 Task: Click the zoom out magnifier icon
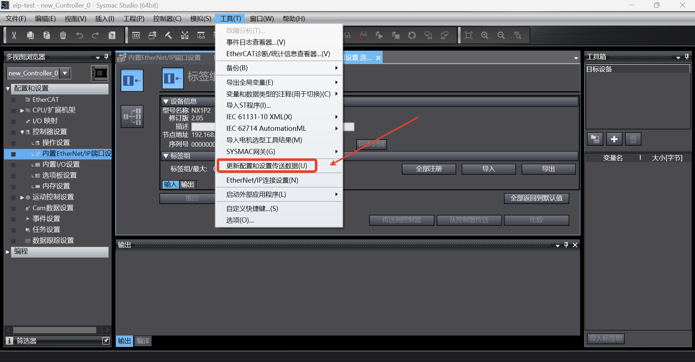[x=501, y=35]
